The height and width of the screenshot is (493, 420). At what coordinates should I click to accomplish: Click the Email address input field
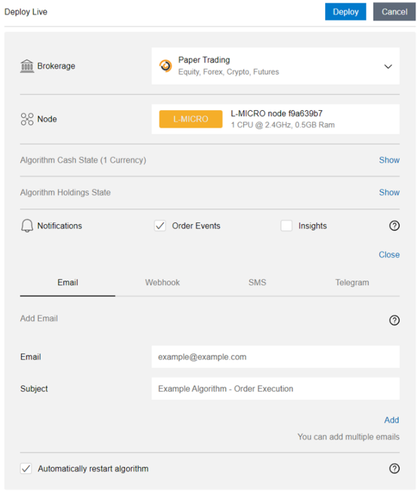click(275, 357)
